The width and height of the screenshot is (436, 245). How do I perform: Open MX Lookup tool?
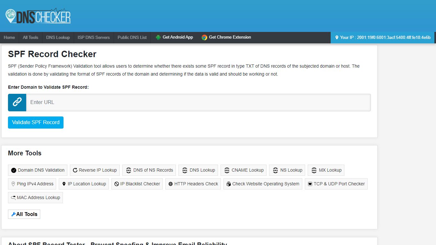click(326, 170)
